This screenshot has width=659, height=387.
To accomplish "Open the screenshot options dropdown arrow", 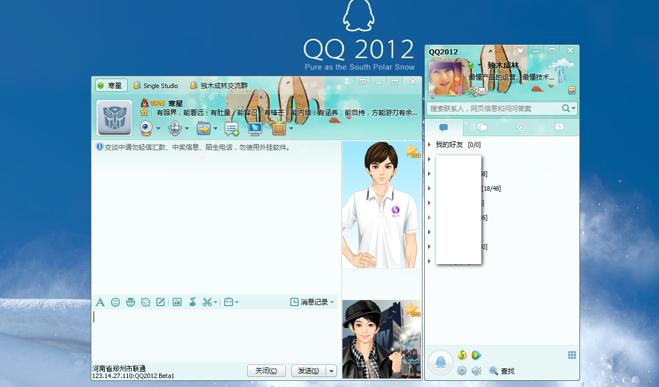I will [x=216, y=302].
